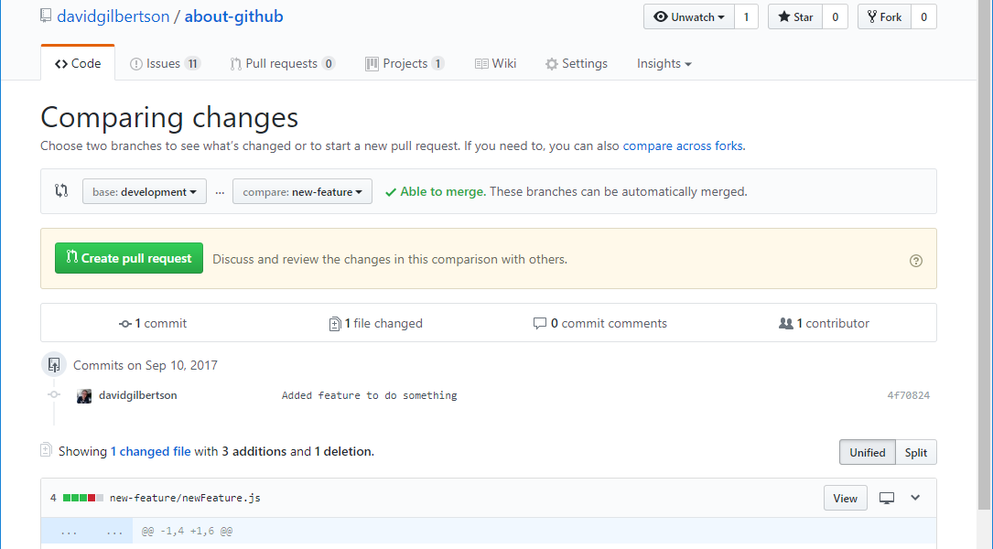Open the Unwatch dropdown
This screenshot has height=549, width=993.
coord(689,17)
